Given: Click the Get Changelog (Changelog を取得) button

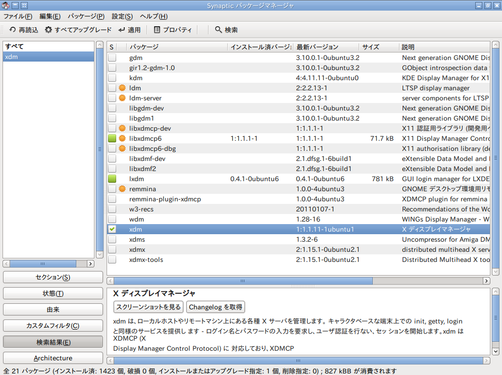Looking at the screenshot, I should (x=216, y=307).
